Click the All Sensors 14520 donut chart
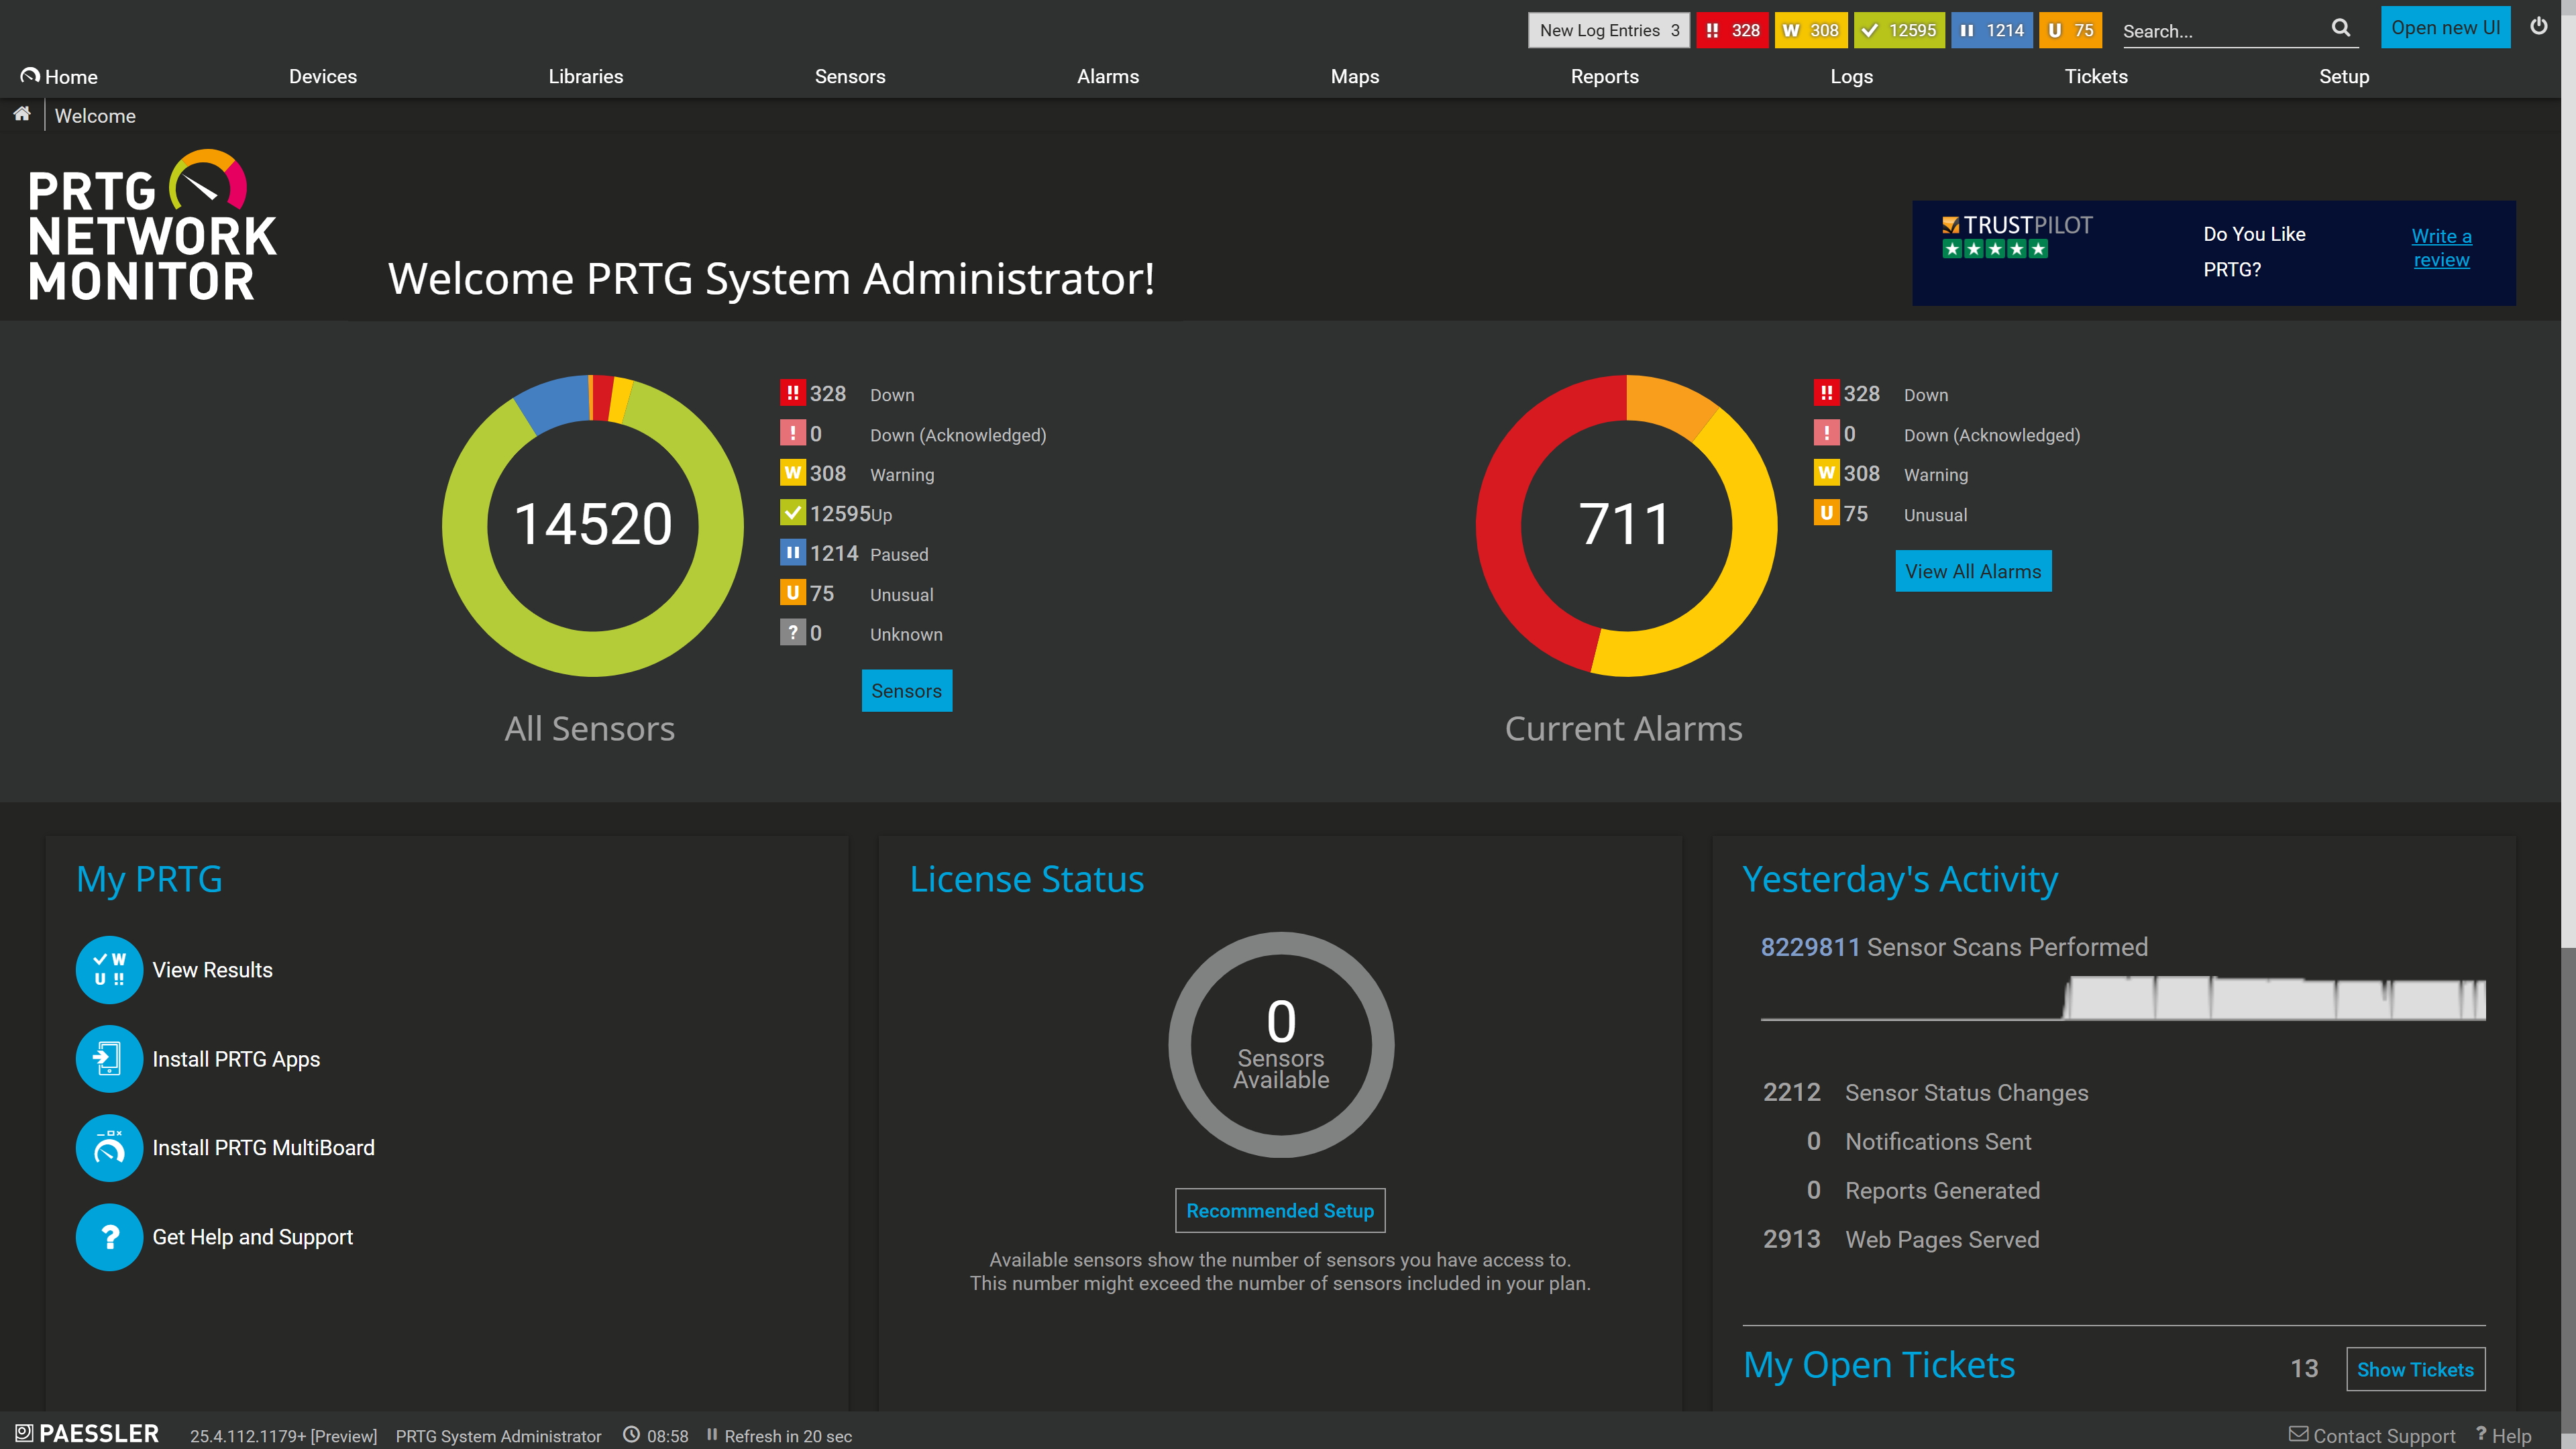The image size is (2576, 1449). (593, 525)
